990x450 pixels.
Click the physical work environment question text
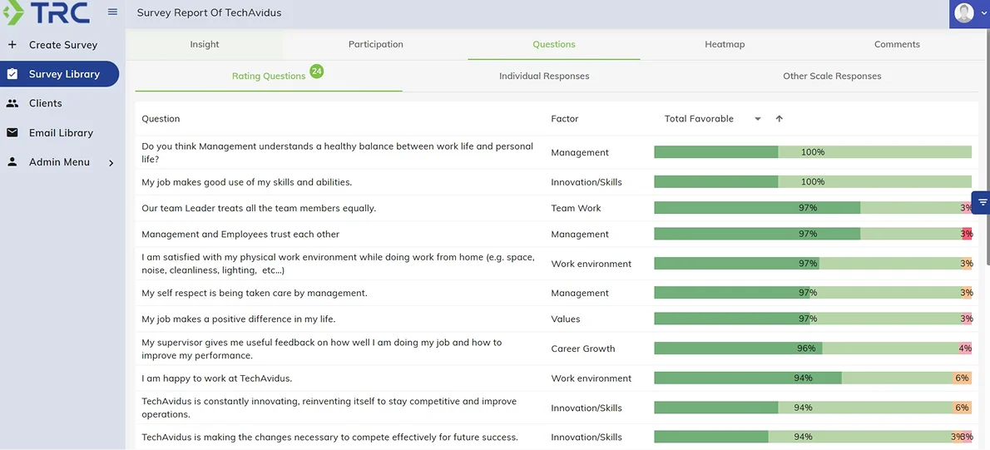[338, 263]
